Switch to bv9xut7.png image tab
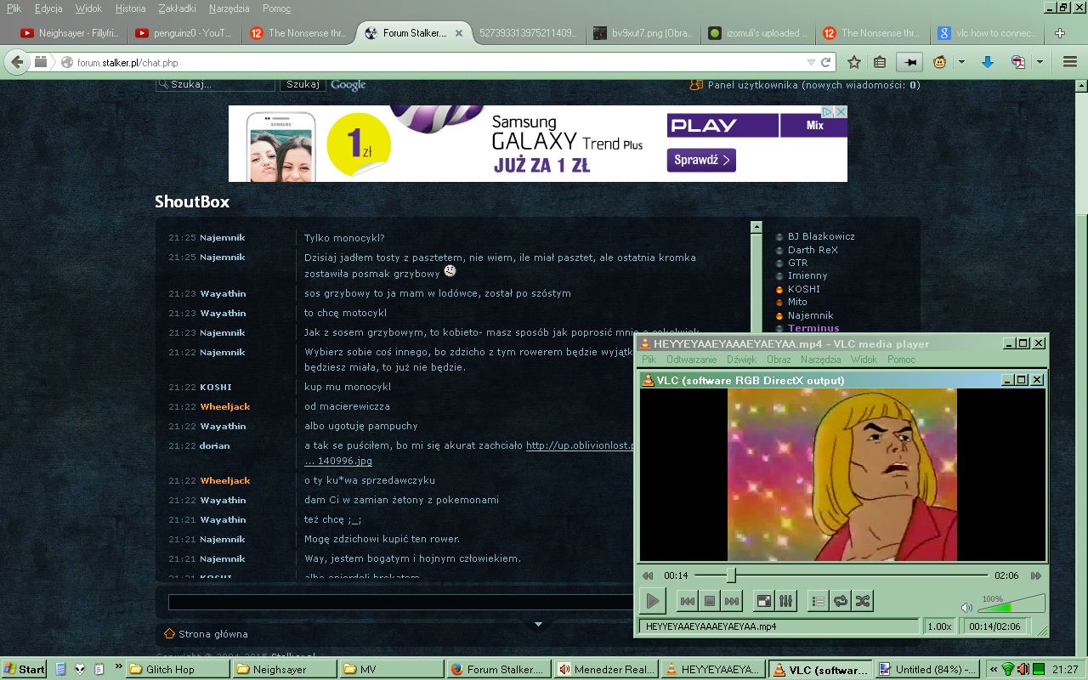The height and width of the screenshot is (680, 1088). click(x=644, y=33)
